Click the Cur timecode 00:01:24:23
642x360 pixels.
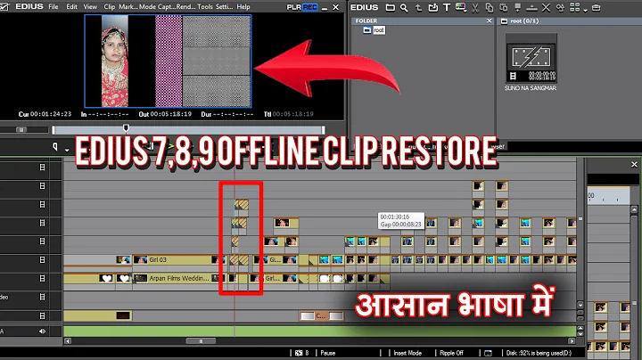click(x=51, y=114)
